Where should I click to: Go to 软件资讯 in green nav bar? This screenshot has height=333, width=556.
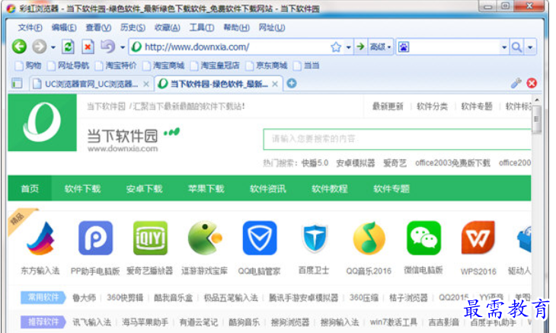tap(267, 189)
